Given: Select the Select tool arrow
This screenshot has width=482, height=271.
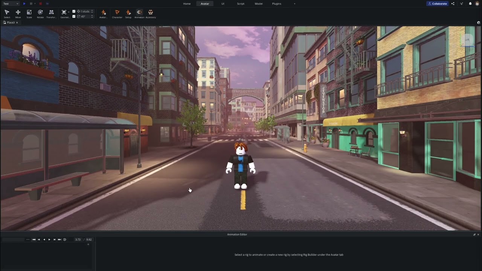Looking at the screenshot, I should tap(7, 14).
